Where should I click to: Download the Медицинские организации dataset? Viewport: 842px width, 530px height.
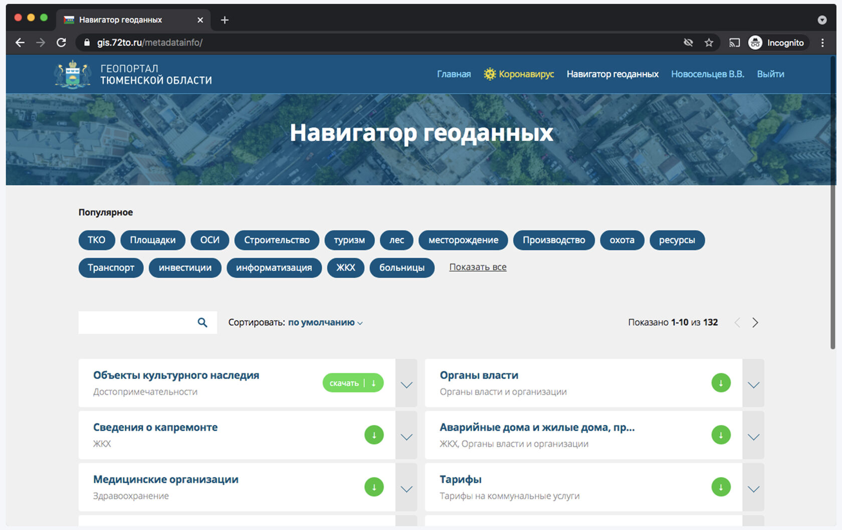(374, 487)
